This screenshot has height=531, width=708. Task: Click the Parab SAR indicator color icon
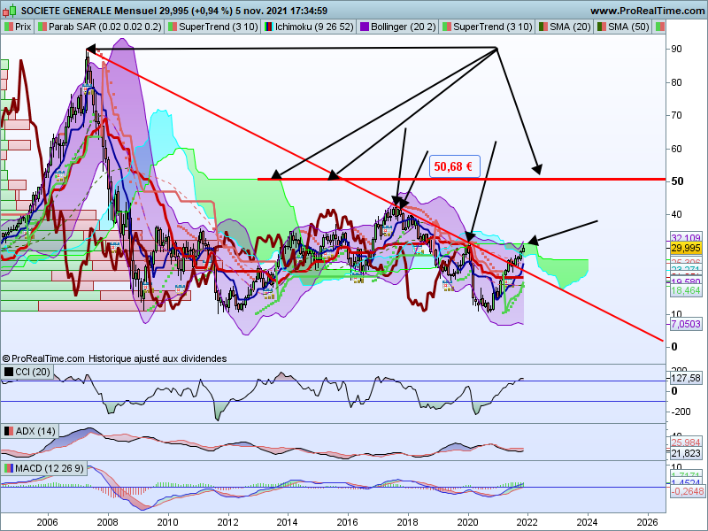click(42, 27)
